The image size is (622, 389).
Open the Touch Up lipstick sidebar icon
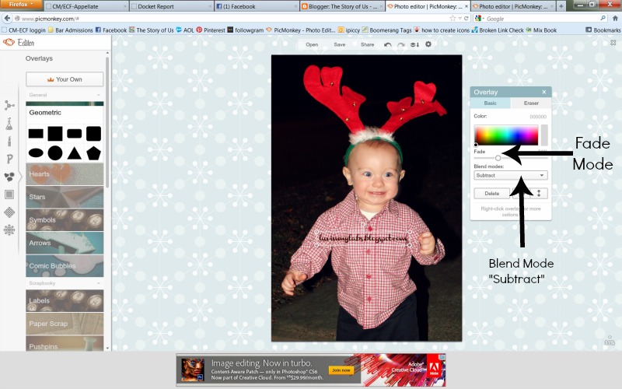(9, 142)
